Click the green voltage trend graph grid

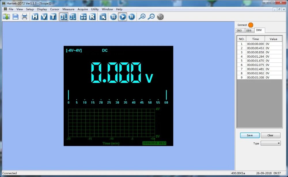[x=111, y=123]
